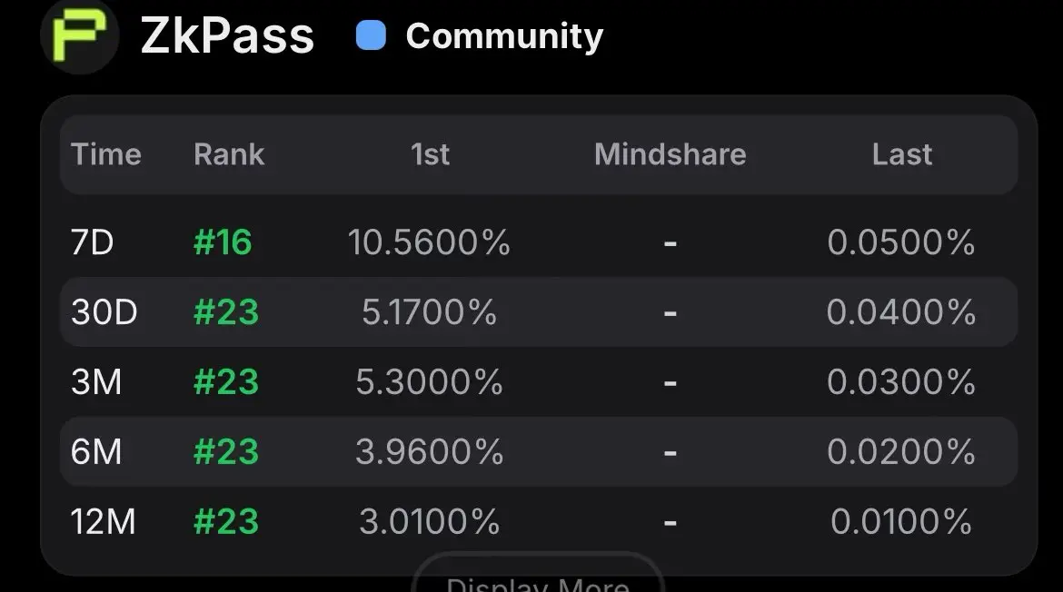Image resolution: width=1063 pixels, height=592 pixels.
Task: Click the 10.5600% first-place value
Action: tap(429, 242)
